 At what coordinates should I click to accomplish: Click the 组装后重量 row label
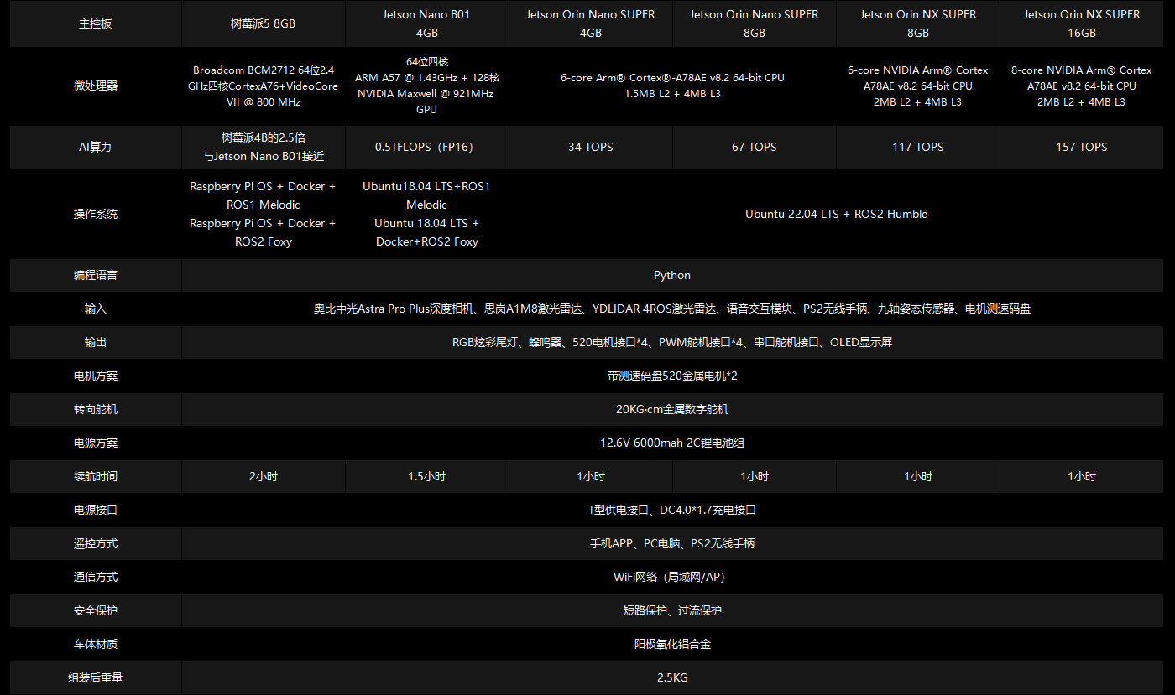pyautogui.click(x=96, y=677)
